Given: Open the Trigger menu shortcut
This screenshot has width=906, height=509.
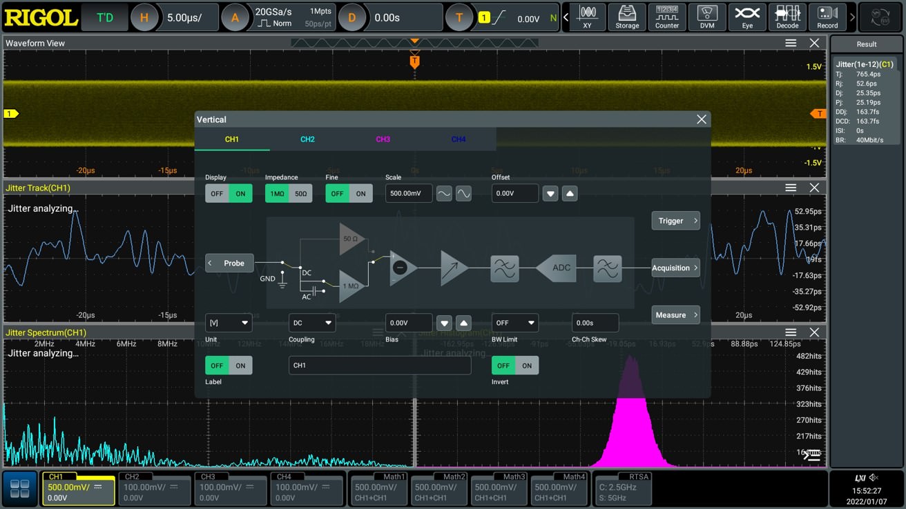Looking at the screenshot, I should [x=675, y=221].
